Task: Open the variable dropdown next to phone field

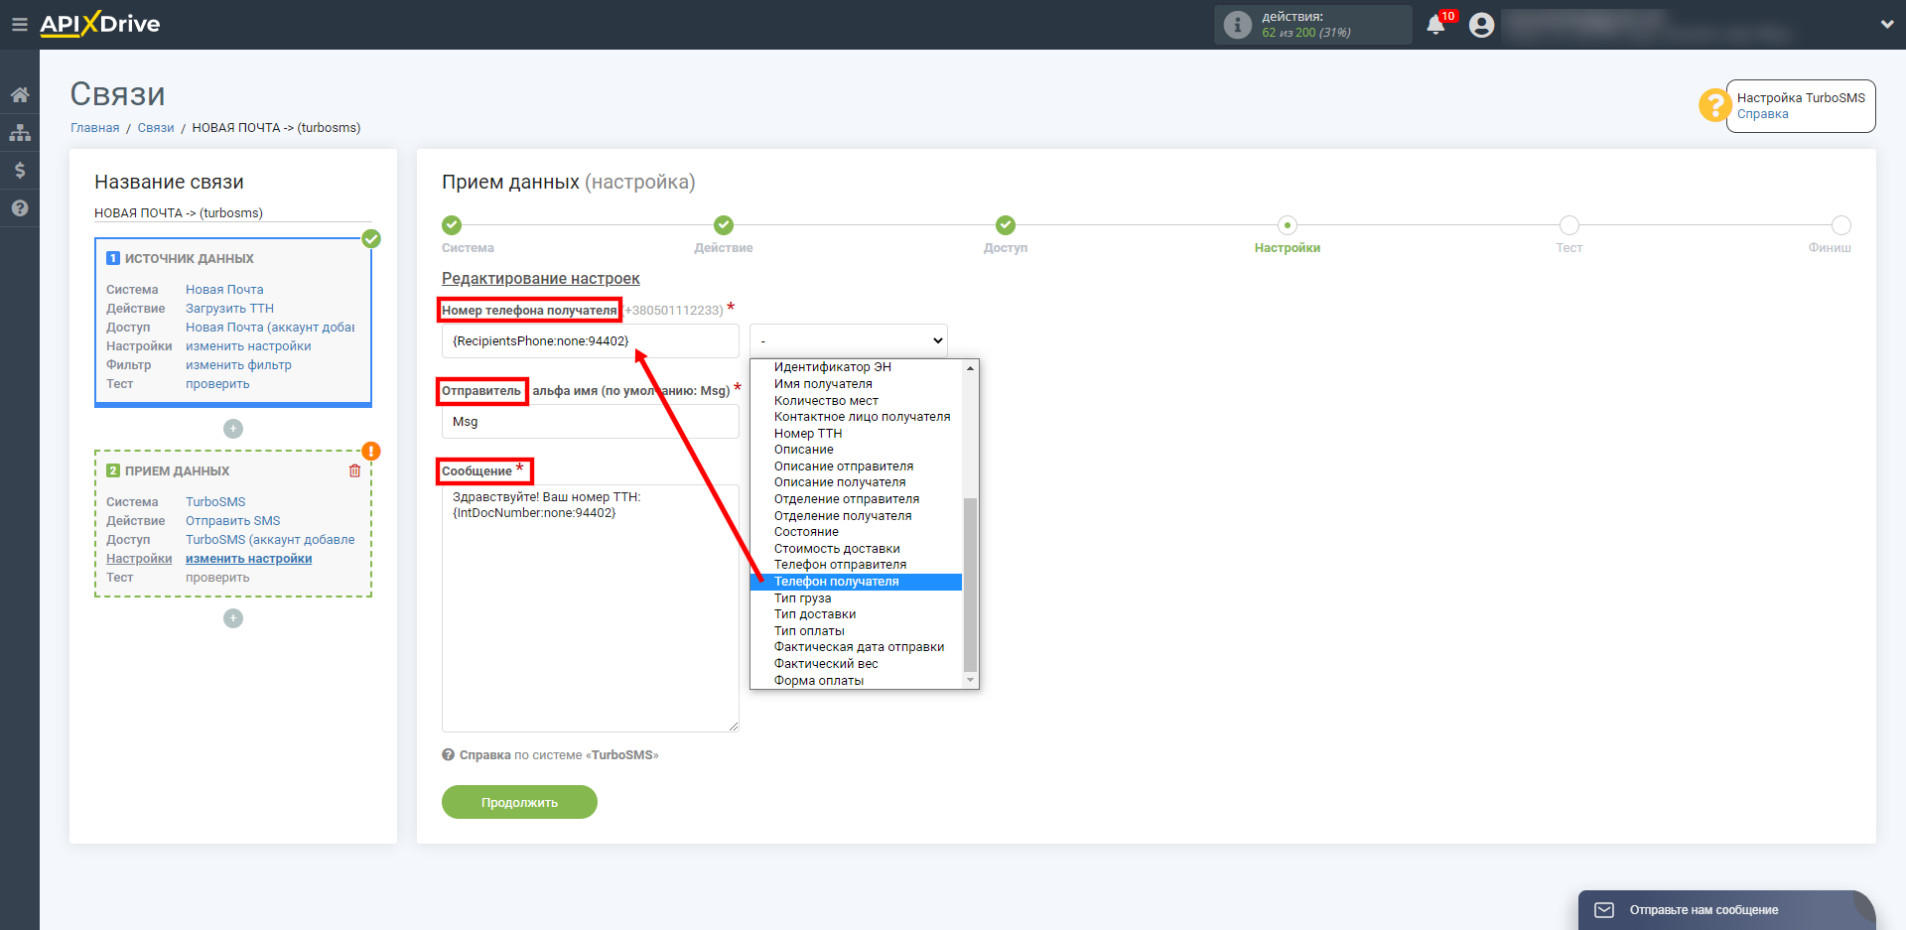Action: [x=849, y=341]
